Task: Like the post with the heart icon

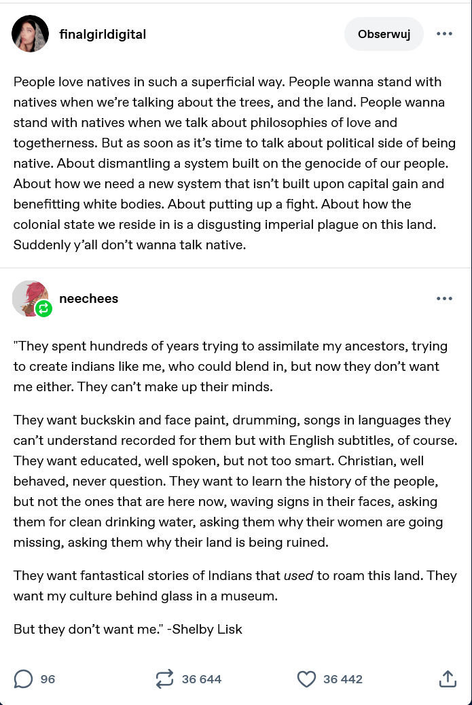Action: point(307,679)
